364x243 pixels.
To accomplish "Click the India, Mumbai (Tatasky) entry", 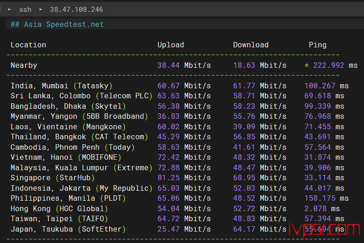I will (x=61, y=86).
